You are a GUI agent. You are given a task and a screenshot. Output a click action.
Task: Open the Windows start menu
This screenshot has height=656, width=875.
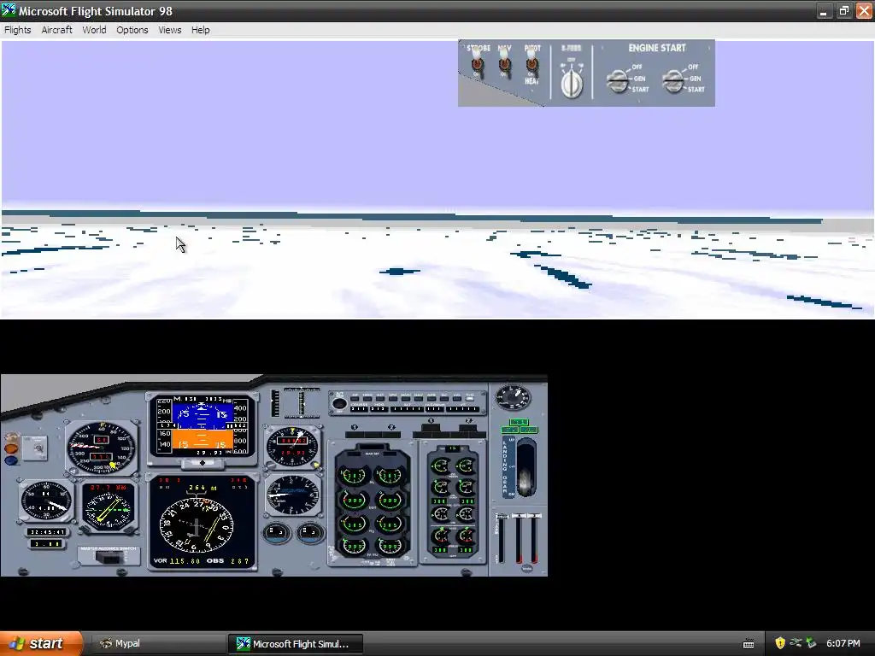pyautogui.click(x=40, y=644)
